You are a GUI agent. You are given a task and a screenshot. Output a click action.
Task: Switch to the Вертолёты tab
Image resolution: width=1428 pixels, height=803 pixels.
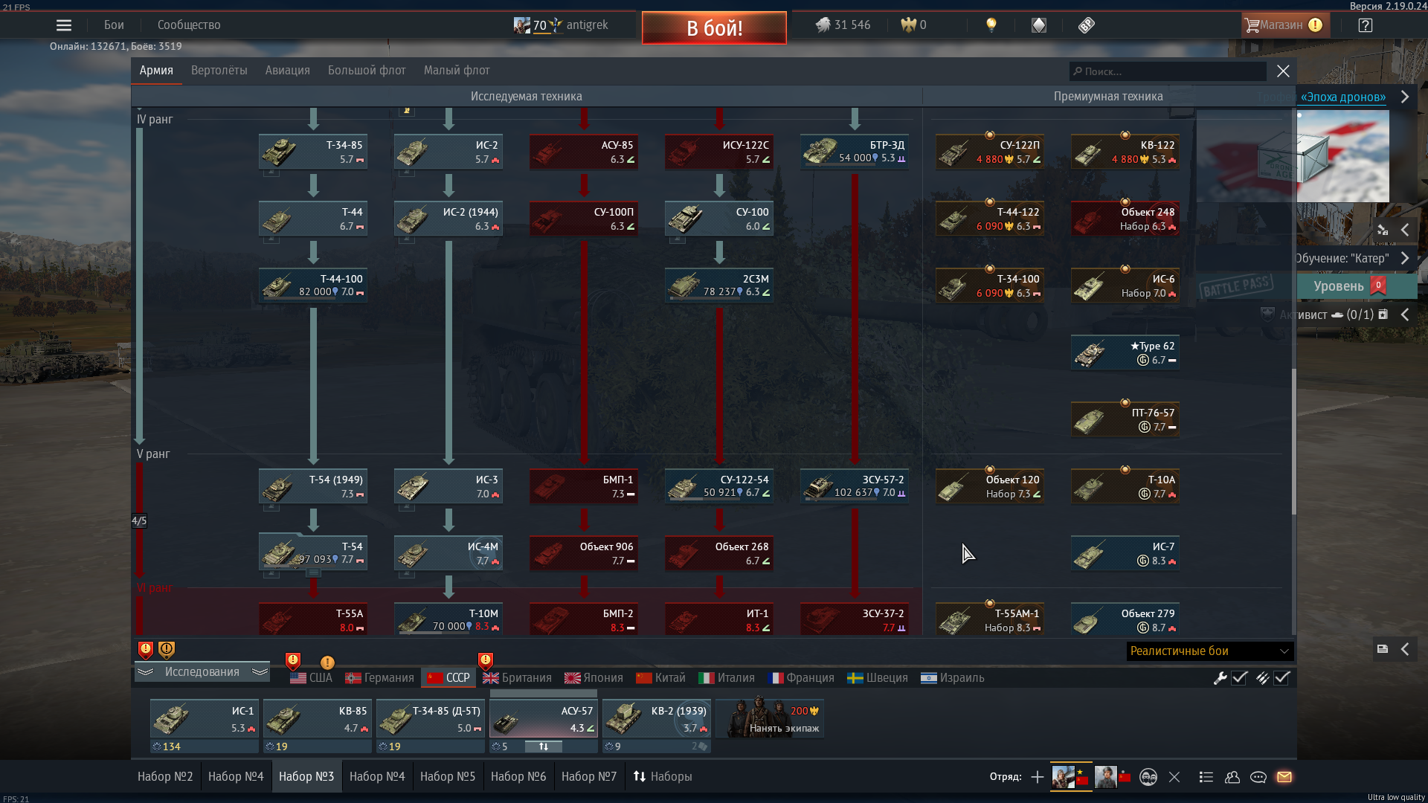click(x=219, y=71)
